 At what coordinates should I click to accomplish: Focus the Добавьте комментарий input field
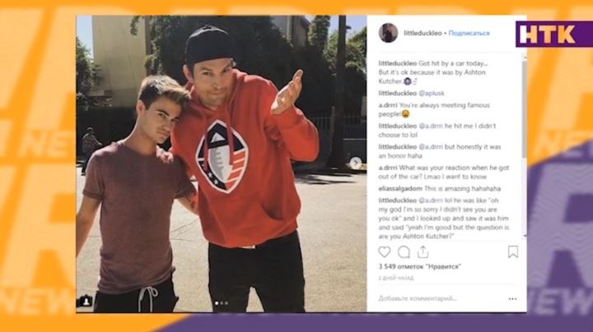[441, 298]
